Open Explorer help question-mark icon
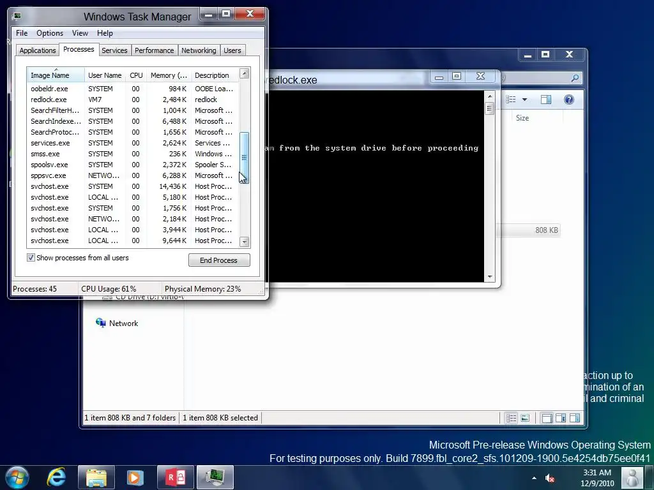654x490 pixels. tap(569, 99)
